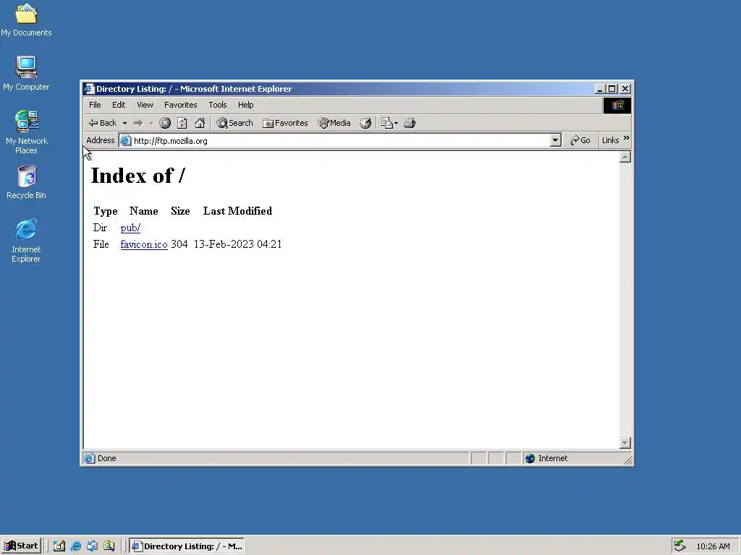Click the Print toolbar icon
The image size is (741, 555).
(x=410, y=123)
